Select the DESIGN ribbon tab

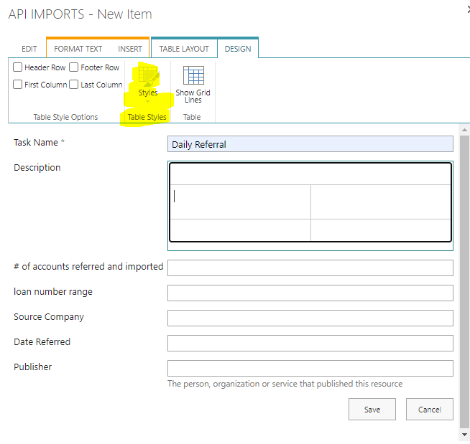coord(238,49)
